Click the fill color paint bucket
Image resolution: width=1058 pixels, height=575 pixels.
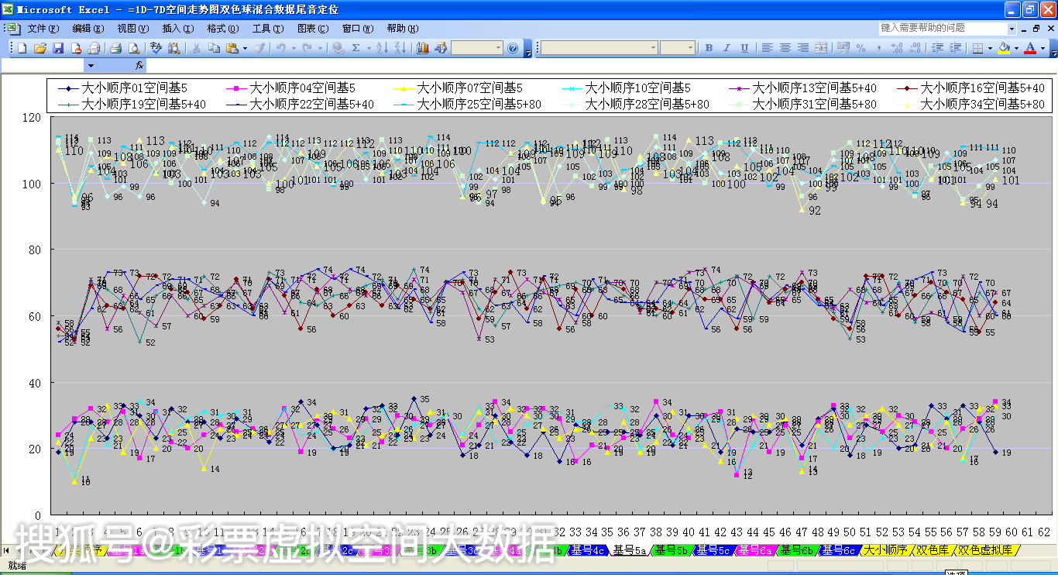pyautogui.click(x=1004, y=47)
